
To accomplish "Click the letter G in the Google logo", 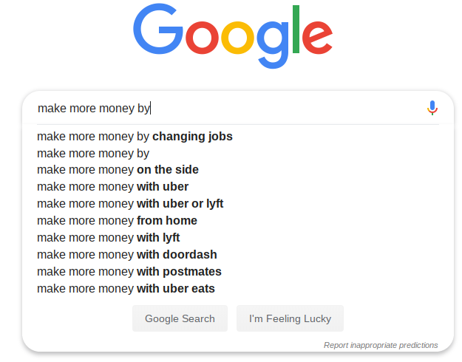I will (x=158, y=29).
